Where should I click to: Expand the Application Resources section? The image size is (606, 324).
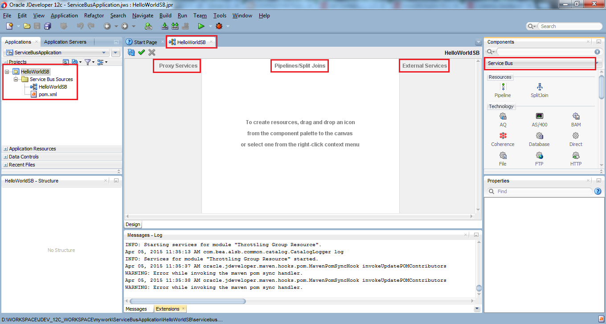5,149
